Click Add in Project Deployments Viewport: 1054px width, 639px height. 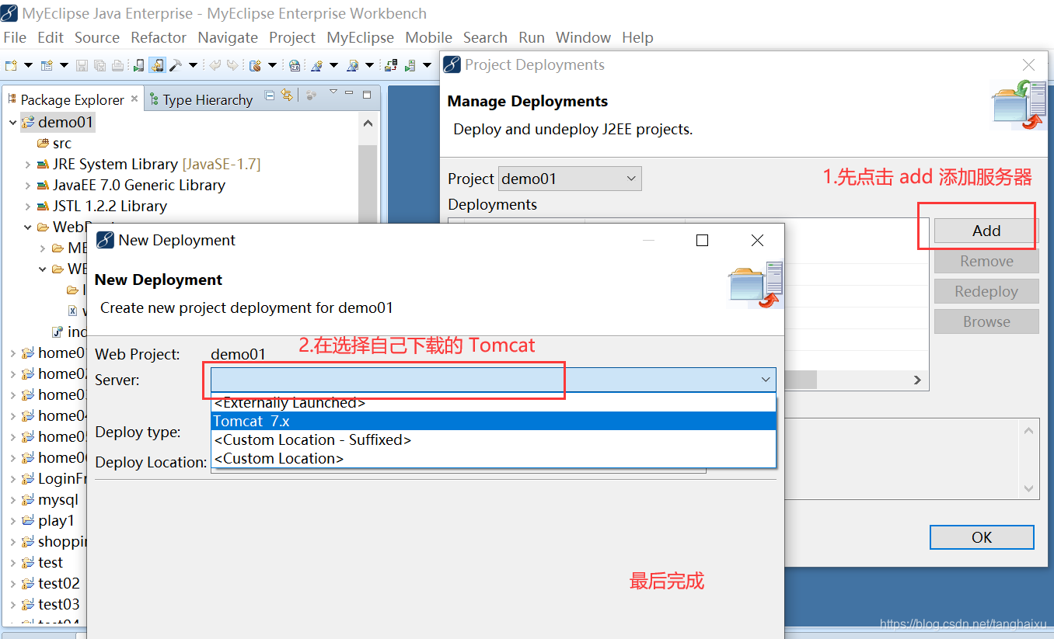(986, 231)
